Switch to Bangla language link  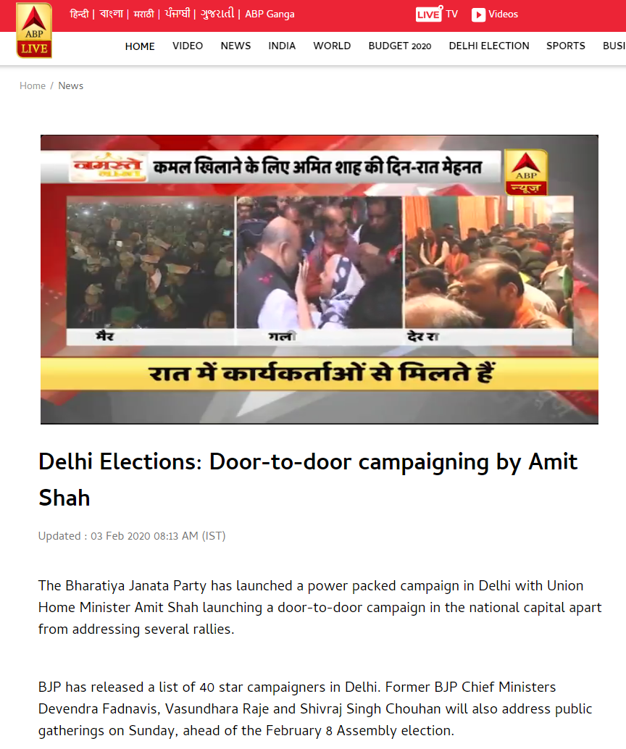point(112,14)
